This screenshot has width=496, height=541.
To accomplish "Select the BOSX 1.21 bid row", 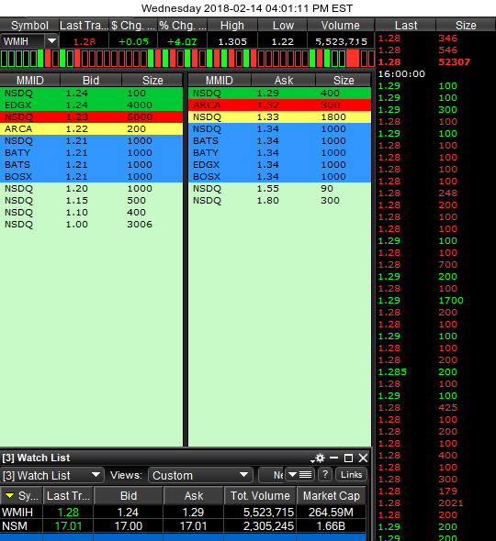I will [91, 176].
